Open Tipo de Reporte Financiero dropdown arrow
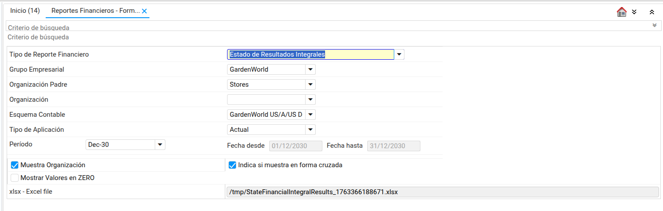 (x=399, y=54)
